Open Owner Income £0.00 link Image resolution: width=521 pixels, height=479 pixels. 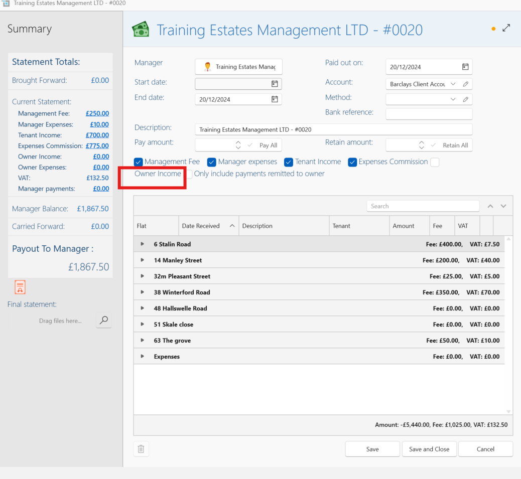coord(101,156)
